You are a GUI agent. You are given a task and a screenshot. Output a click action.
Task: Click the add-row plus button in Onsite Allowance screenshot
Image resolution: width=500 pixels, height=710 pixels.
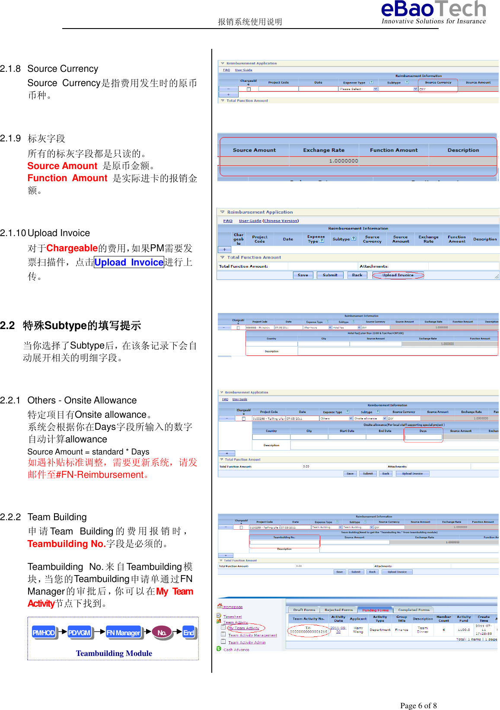point(227,453)
